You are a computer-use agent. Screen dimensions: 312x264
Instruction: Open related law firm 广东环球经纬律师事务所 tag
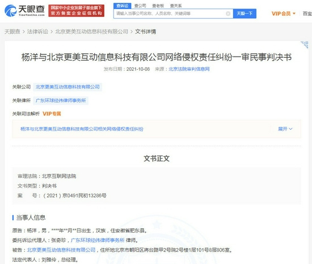[x=61, y=100]
